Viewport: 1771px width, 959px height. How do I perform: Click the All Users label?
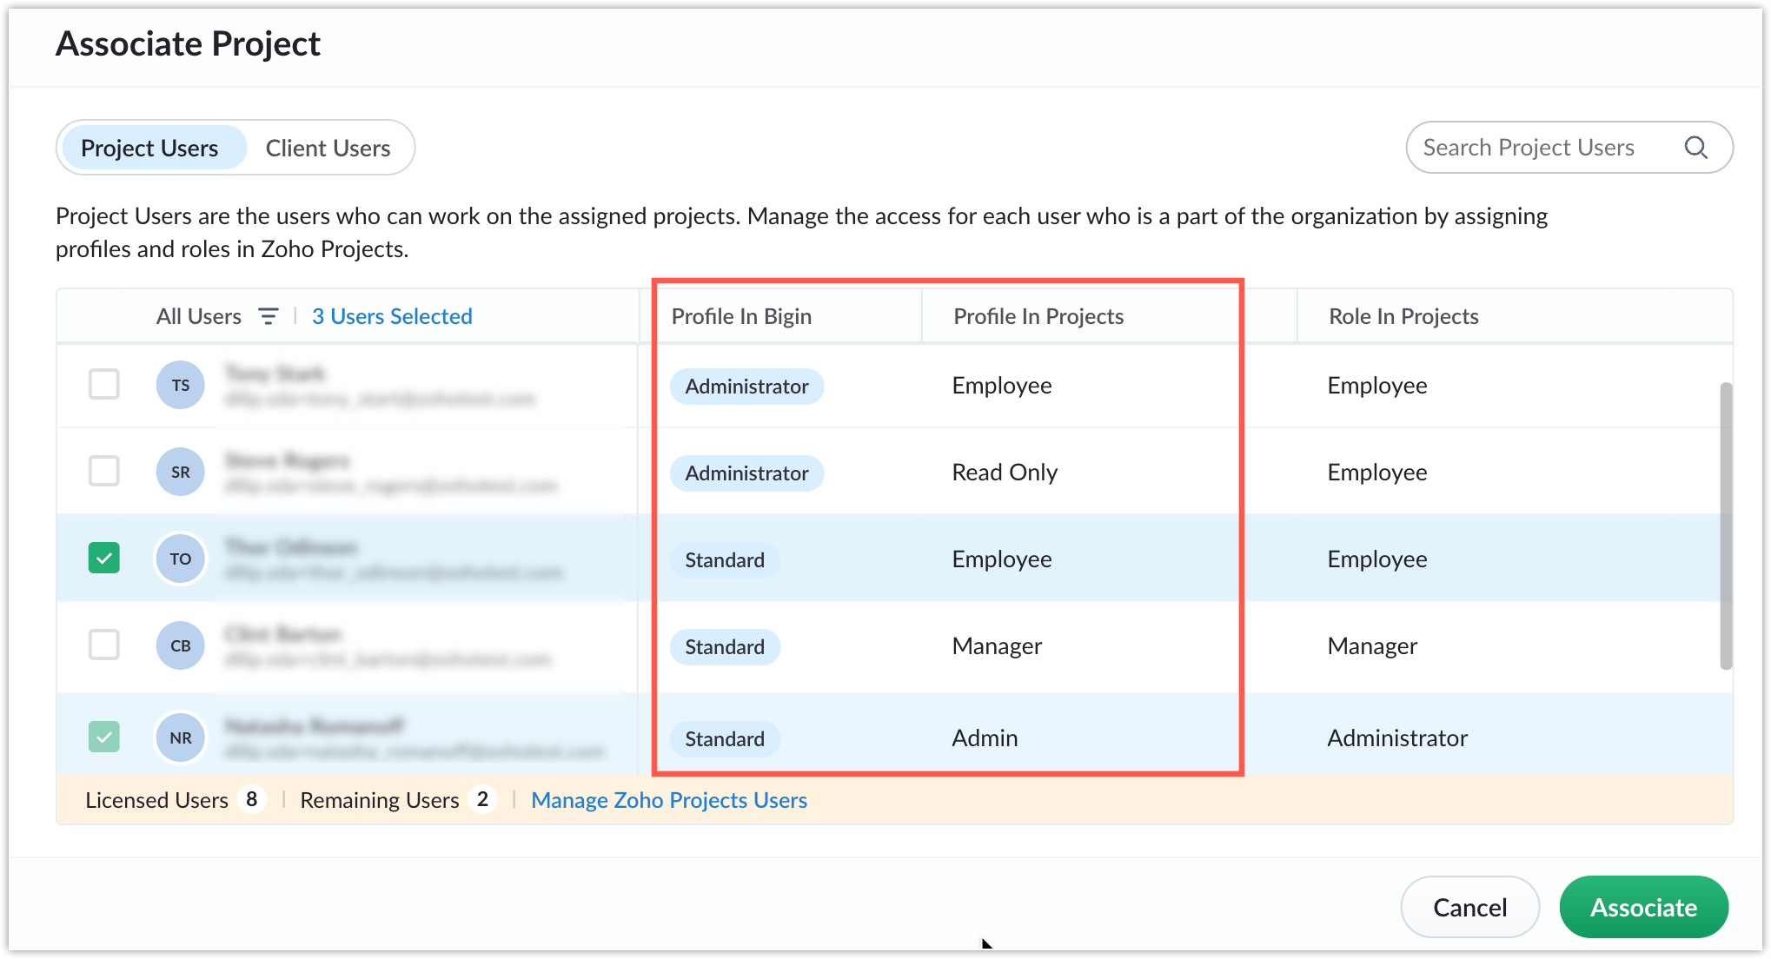point(199,316)
